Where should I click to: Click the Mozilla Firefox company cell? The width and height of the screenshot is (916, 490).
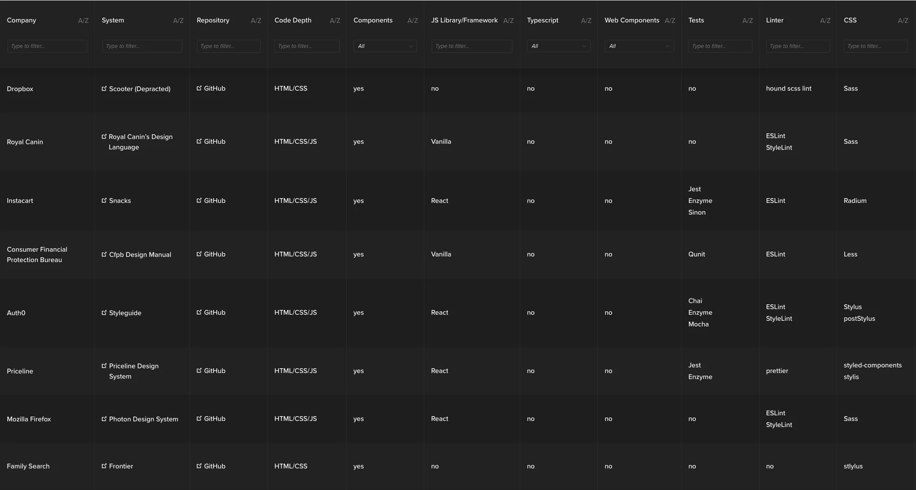29,419
